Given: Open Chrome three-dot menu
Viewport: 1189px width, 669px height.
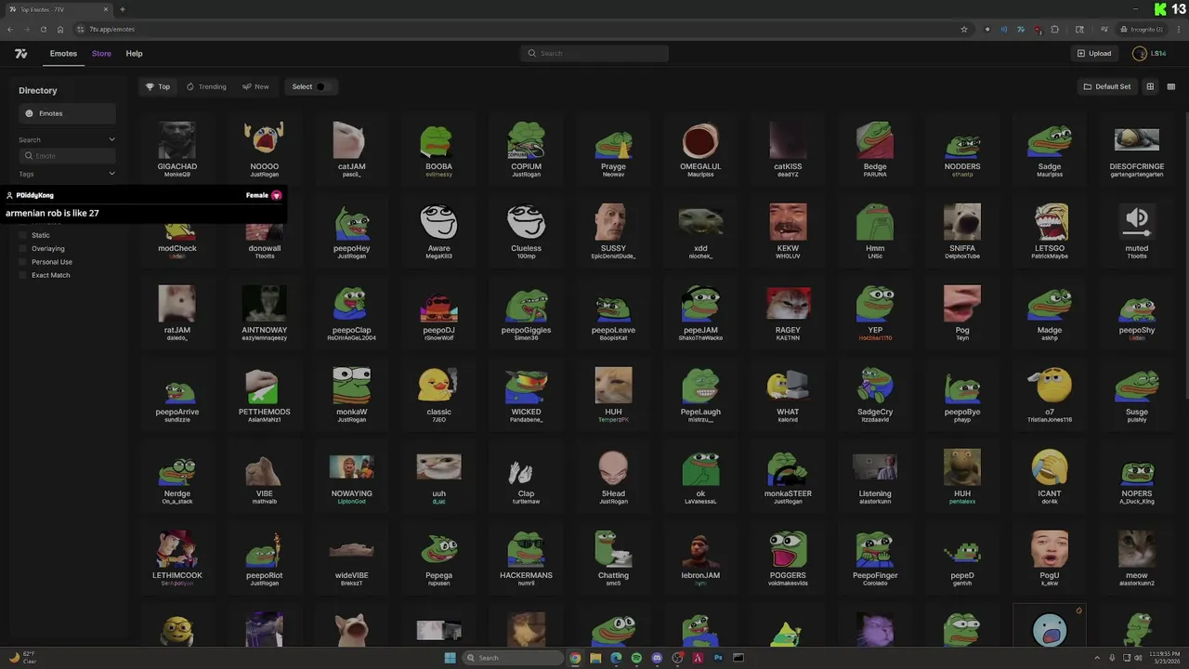Looking at the screenshot, I should (x=1178, y=29).
